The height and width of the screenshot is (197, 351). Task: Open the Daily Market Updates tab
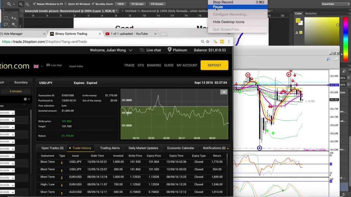(x=143, y=148)
